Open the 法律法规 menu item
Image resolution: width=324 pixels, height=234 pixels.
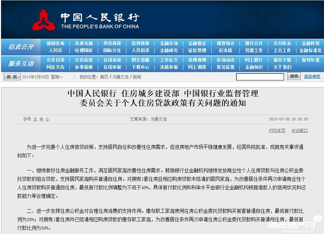point(84,43)
